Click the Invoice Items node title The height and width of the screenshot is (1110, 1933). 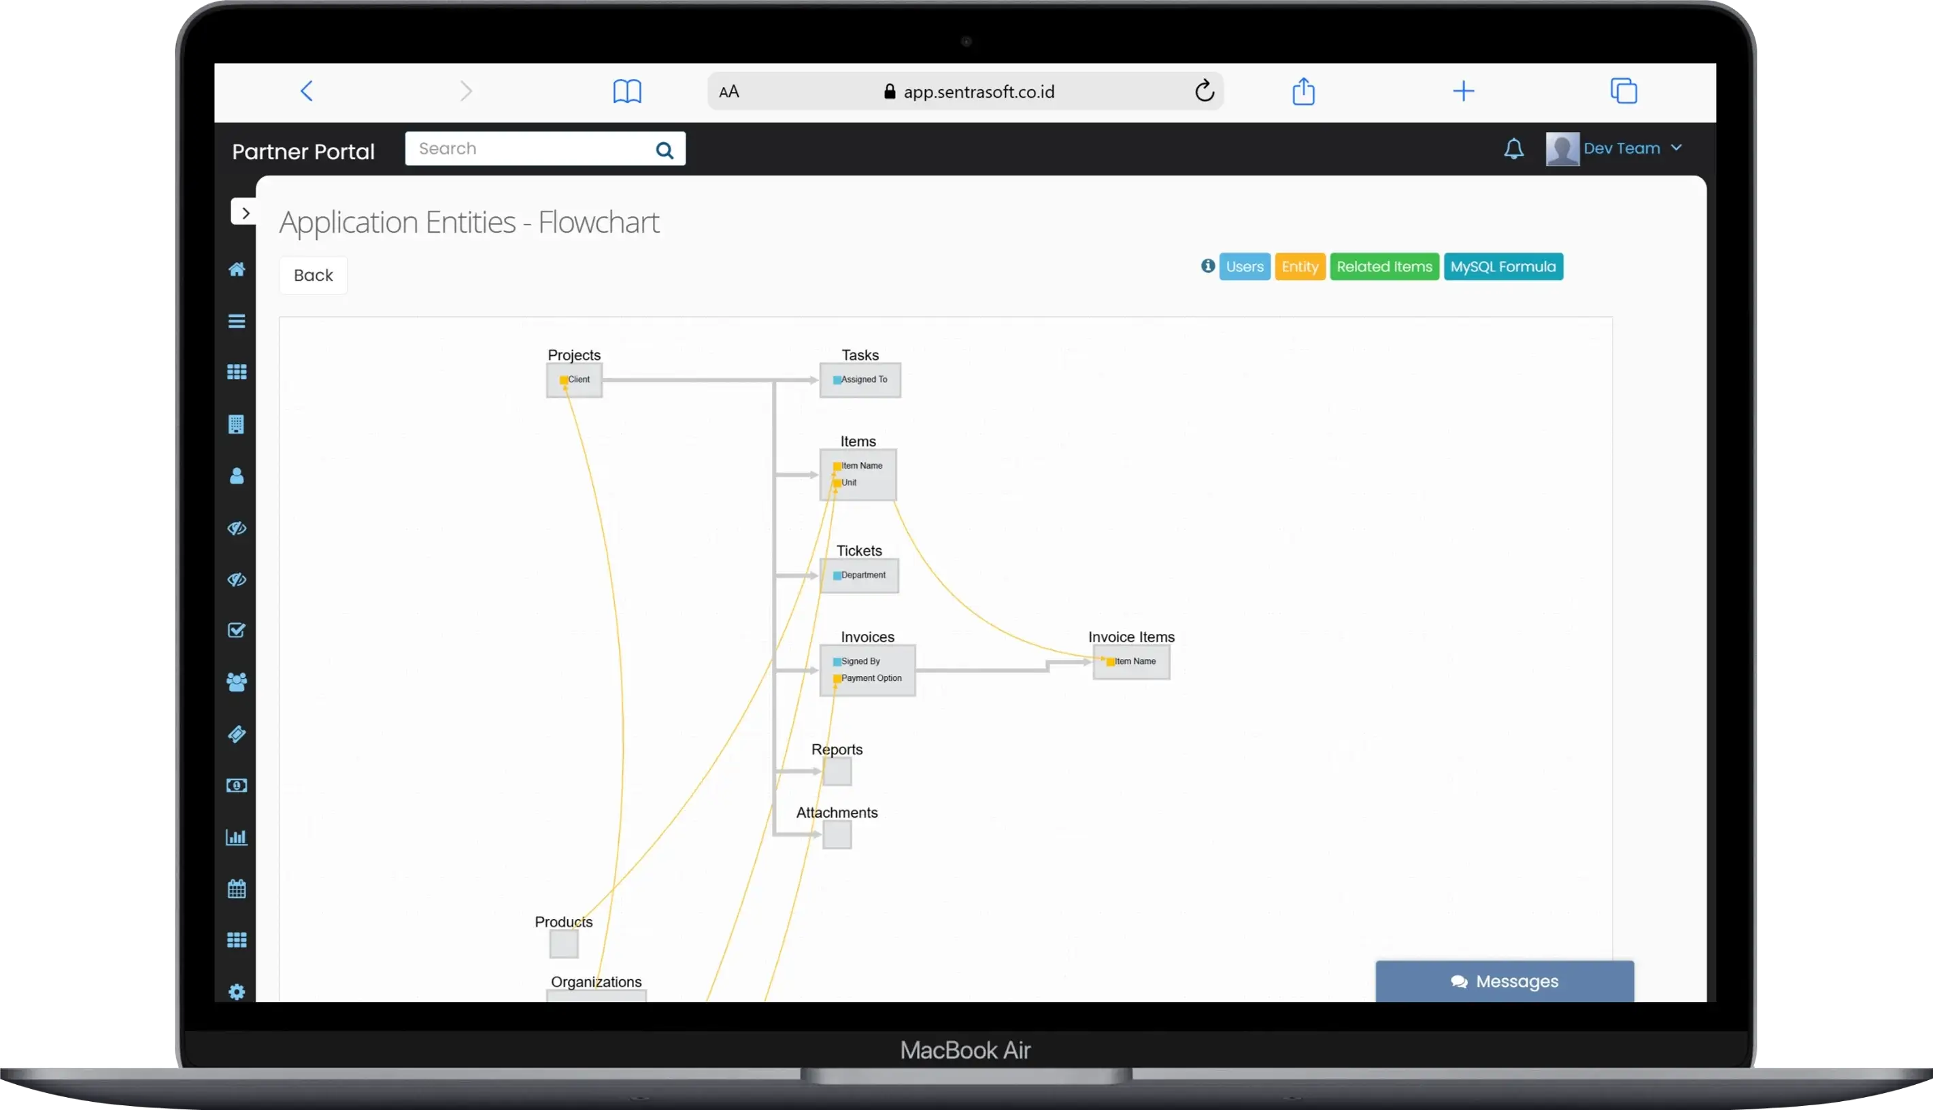[x=1131, y=637]
